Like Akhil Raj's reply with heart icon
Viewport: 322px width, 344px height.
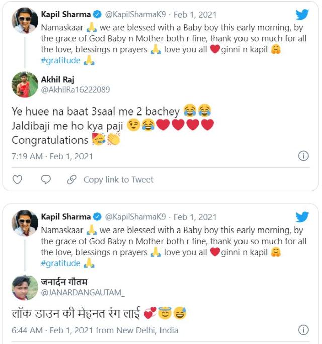coord(17,179)
